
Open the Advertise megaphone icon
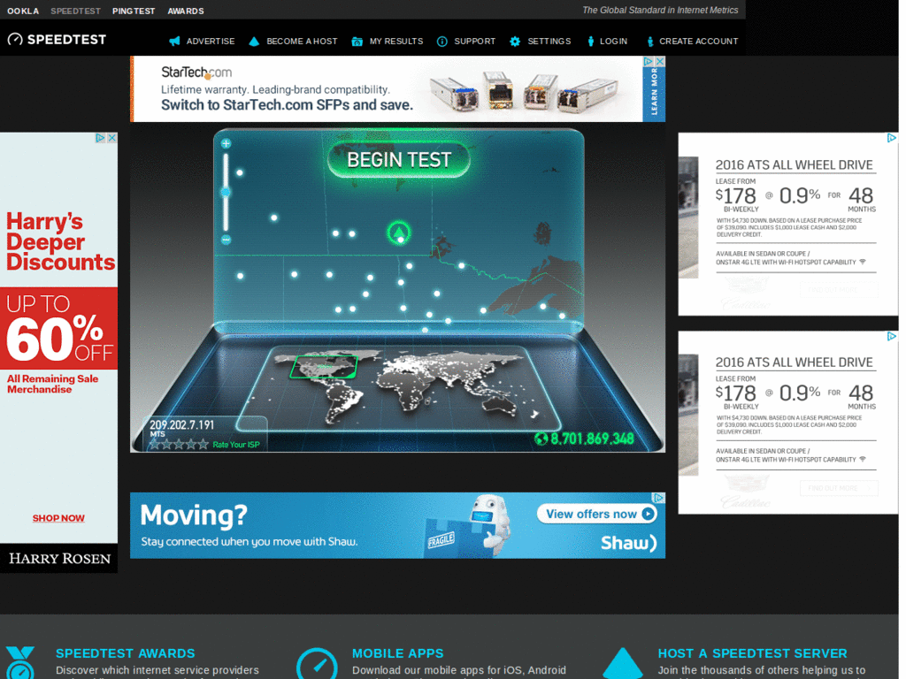173,40
